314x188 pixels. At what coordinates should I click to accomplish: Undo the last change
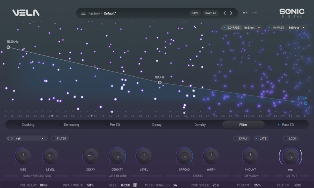pyautogui.click(x=245, y=13)
